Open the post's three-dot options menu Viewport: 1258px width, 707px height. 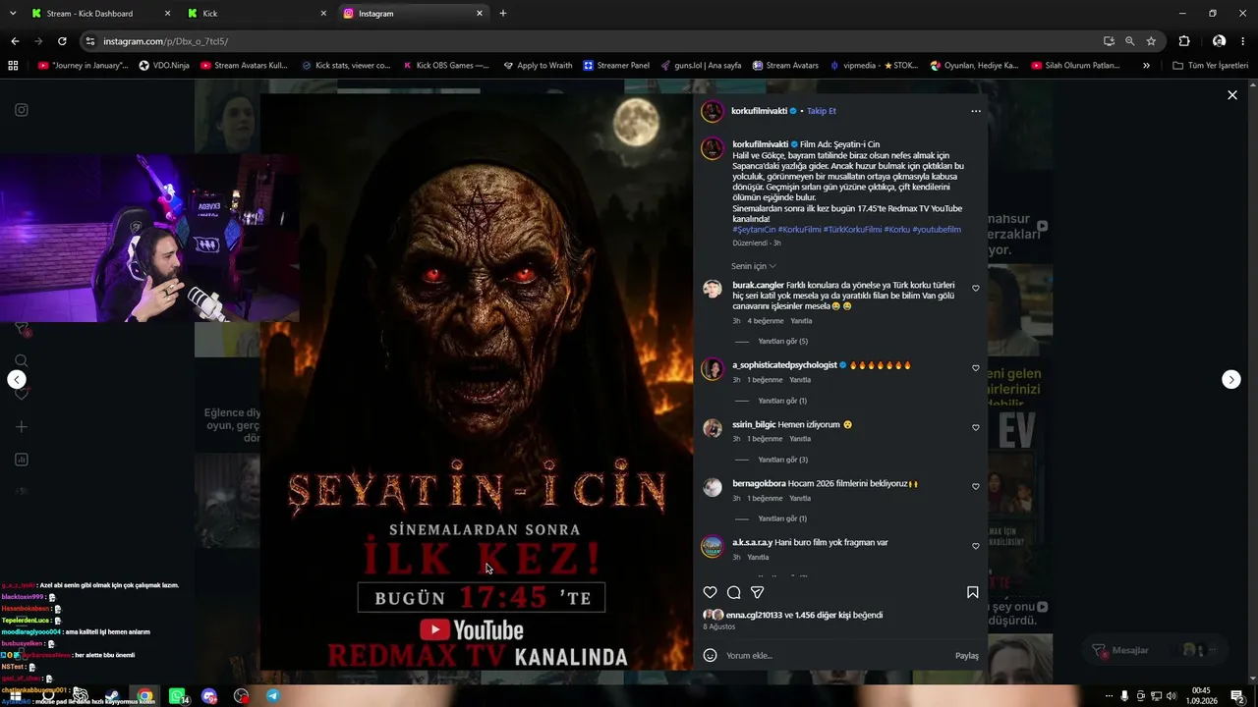(976, 111)
